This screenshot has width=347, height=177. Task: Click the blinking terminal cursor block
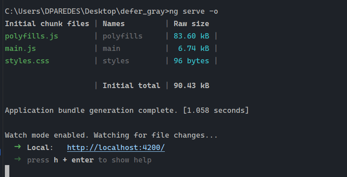tap(7, 171)
